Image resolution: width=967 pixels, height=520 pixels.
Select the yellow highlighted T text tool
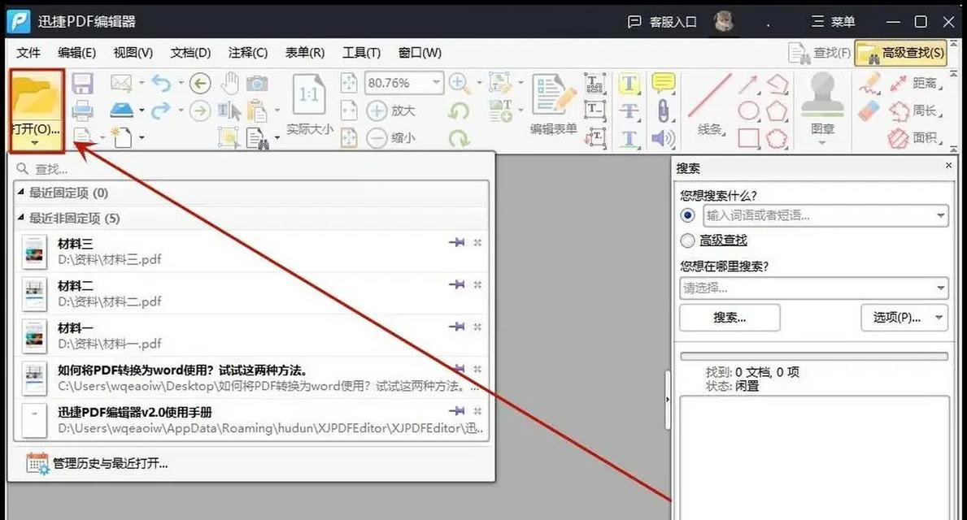click(x=629, y=83)
